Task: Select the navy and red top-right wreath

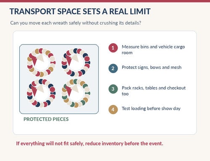Action: point(76,62)
